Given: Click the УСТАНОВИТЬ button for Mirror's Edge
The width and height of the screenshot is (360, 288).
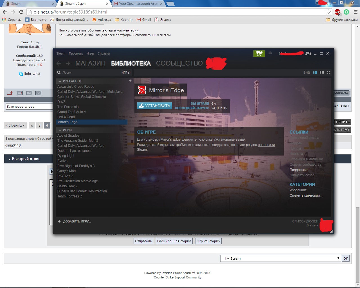Looking at the screenshot, I should [x=154, y=106].
